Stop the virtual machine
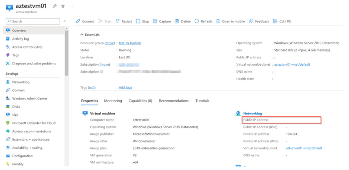This screenshot has width=349, height=170. 142,21
